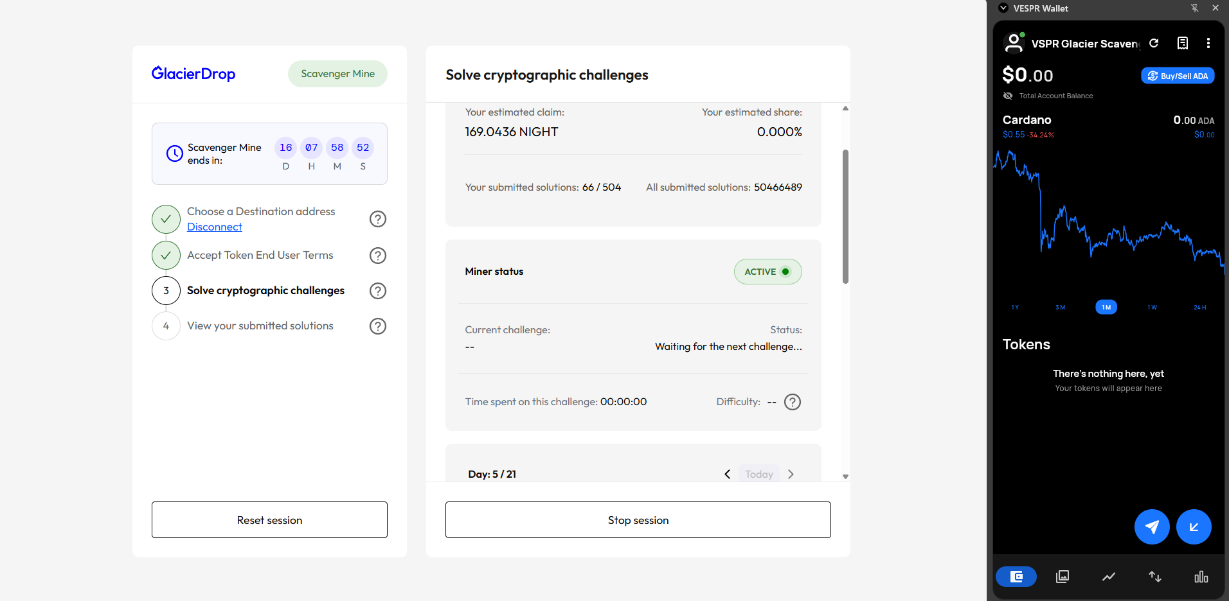Click the receive arrow button
The height and width of the screenshot is (601, 1229).
1194,527
